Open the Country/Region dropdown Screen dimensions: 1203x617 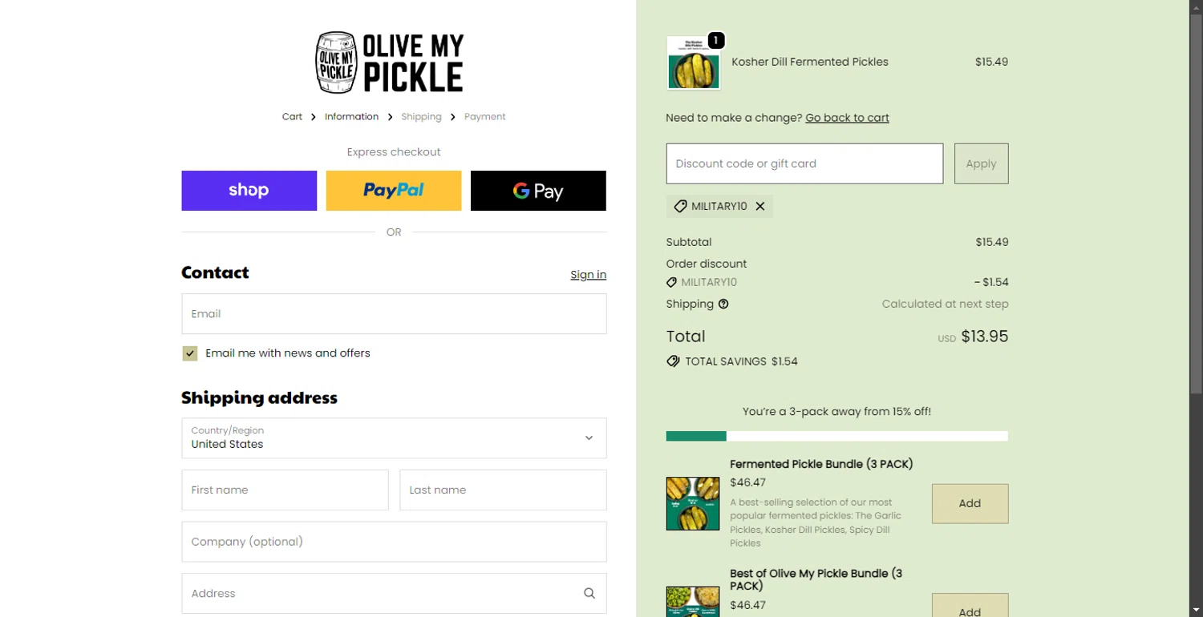394,438
